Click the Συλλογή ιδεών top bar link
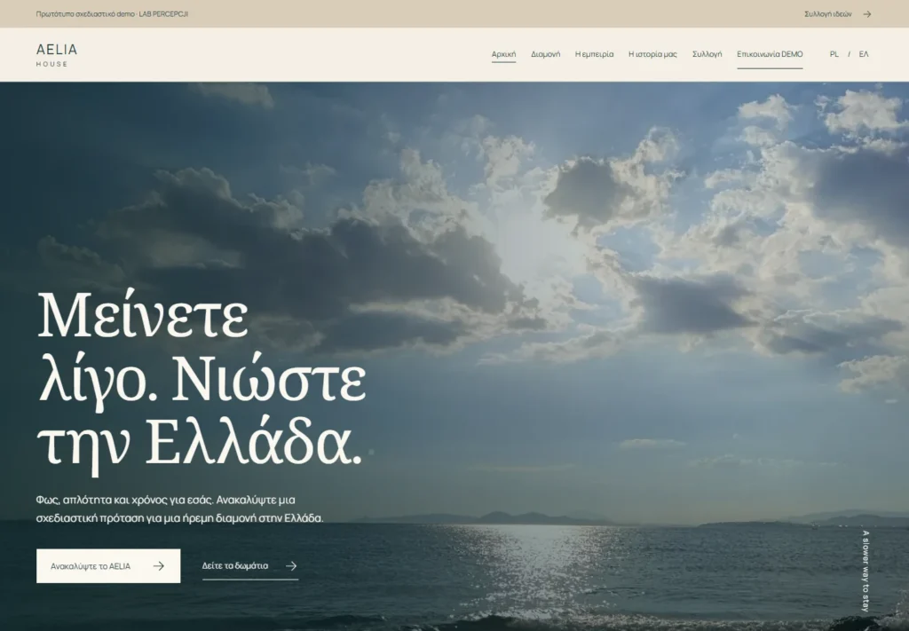The height and width of the screenshot is (631, 909). coord(828,14)
